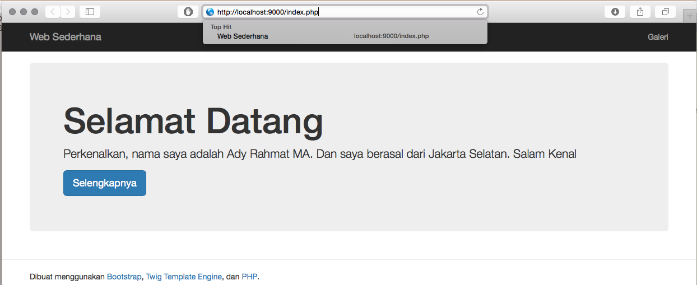Click the Web Sederhana navbar brand
697x285 pixels.
66,37
